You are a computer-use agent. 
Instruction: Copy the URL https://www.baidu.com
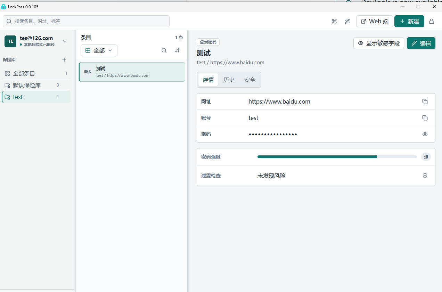pyautogui.click(x=425, y=102)
